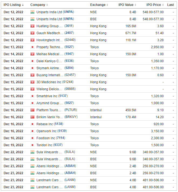
Task: Click the 2,950.00 IPO price cell
Action: click(157, 47)
